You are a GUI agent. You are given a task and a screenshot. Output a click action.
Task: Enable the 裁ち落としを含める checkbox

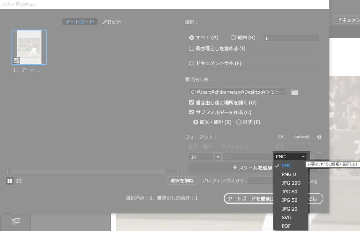click(x=192, y=49)
